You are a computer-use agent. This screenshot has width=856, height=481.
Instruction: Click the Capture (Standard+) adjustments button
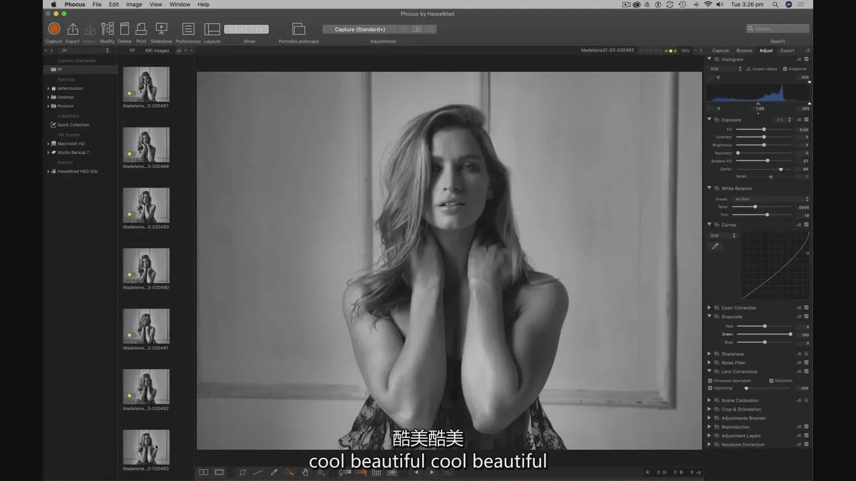click(x=360, y=29)
